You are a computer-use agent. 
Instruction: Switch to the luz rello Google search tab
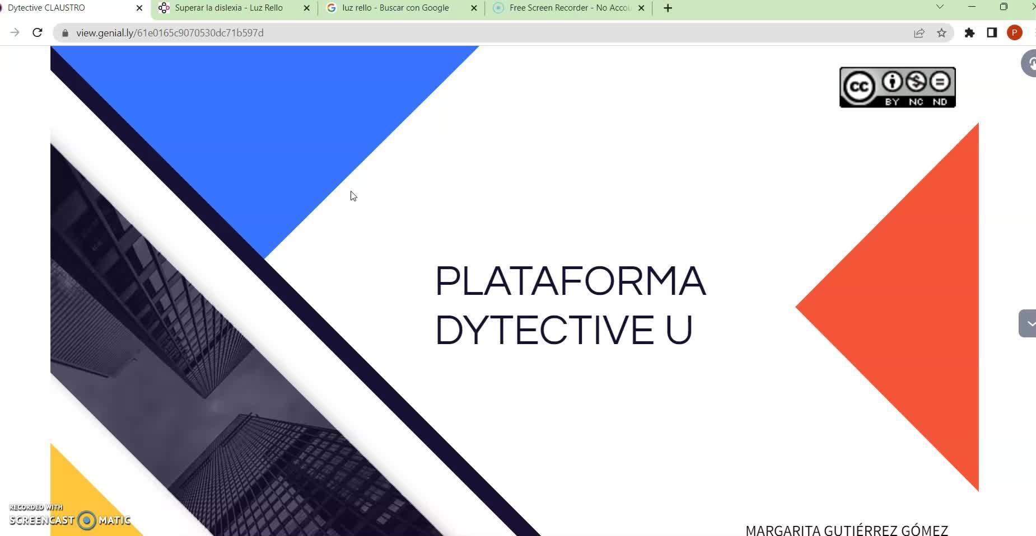[402, 8]
